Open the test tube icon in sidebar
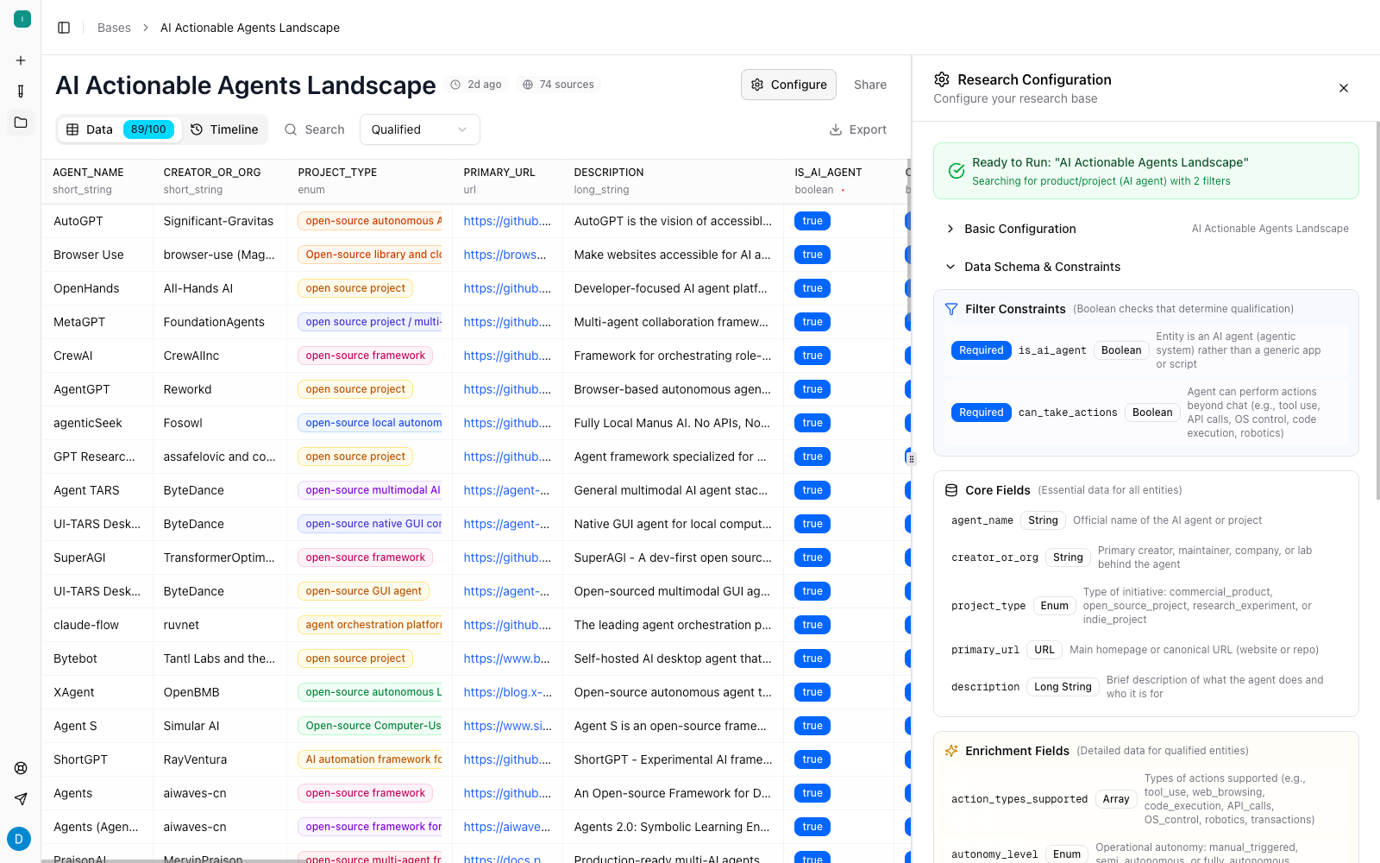1380x863 pixels. click(21, 91)
